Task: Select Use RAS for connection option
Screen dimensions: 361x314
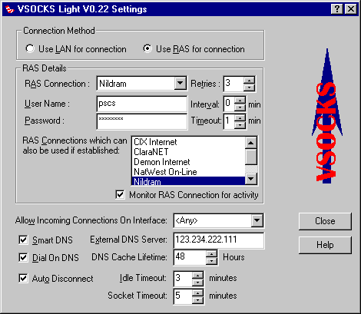Action: [x=194, y=48]
